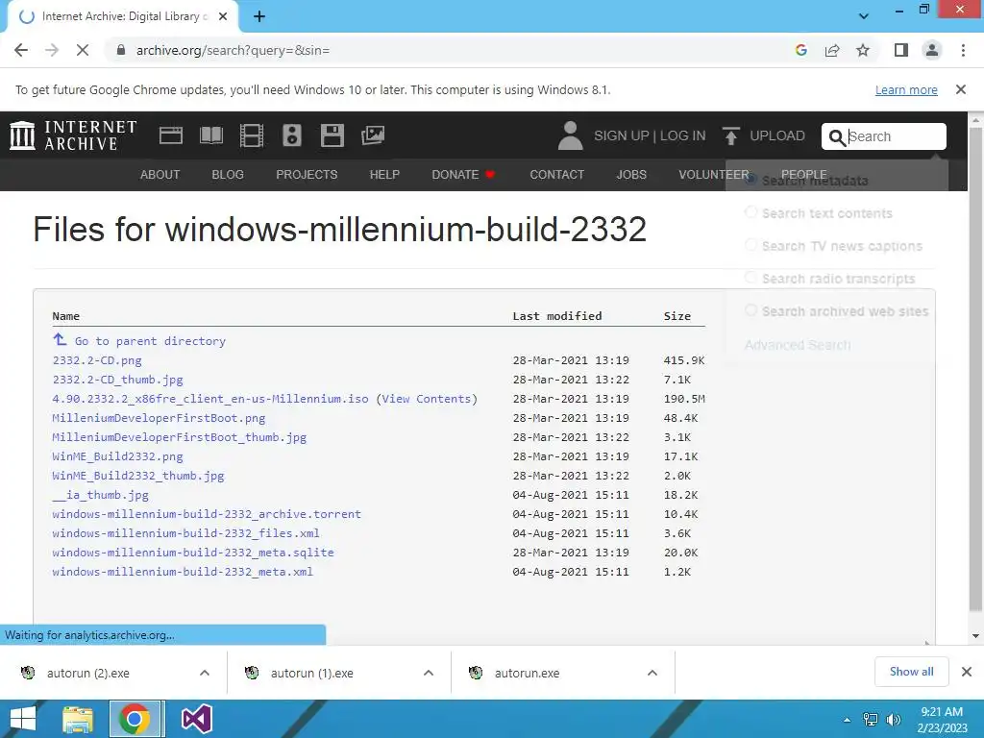Click the Internet Archive logo

[x=73, y=135]
